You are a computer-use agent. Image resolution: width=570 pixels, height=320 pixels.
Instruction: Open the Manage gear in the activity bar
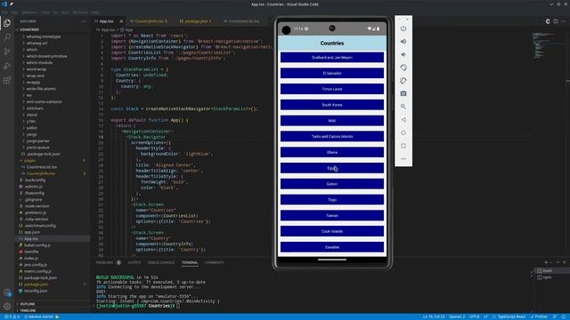pyautogui.click(x=7, y=307)
